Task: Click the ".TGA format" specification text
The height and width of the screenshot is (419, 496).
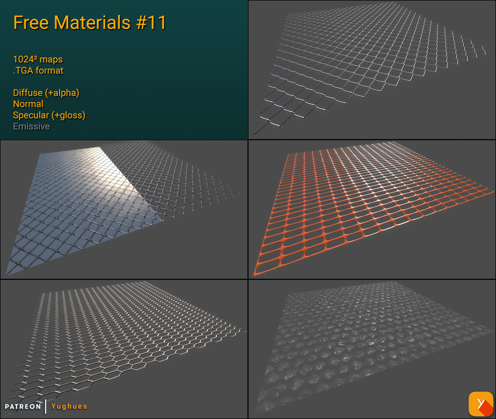Action: [38, 70]
